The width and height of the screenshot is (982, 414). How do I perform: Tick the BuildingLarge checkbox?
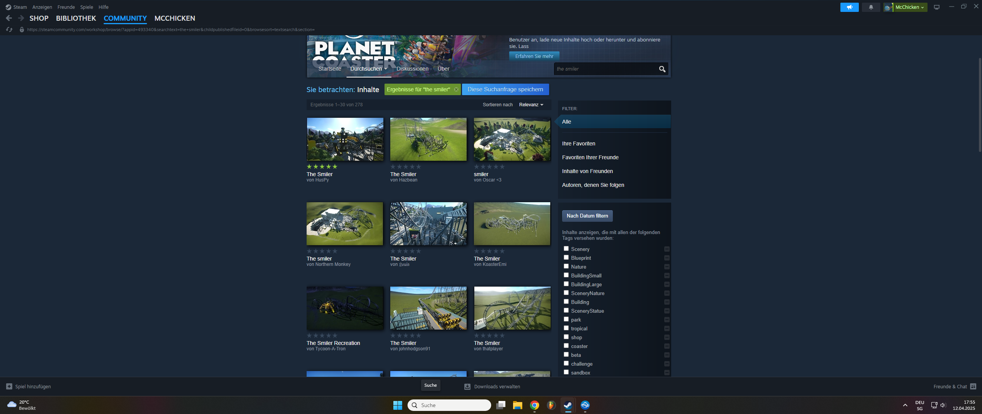tap(566, 284)
